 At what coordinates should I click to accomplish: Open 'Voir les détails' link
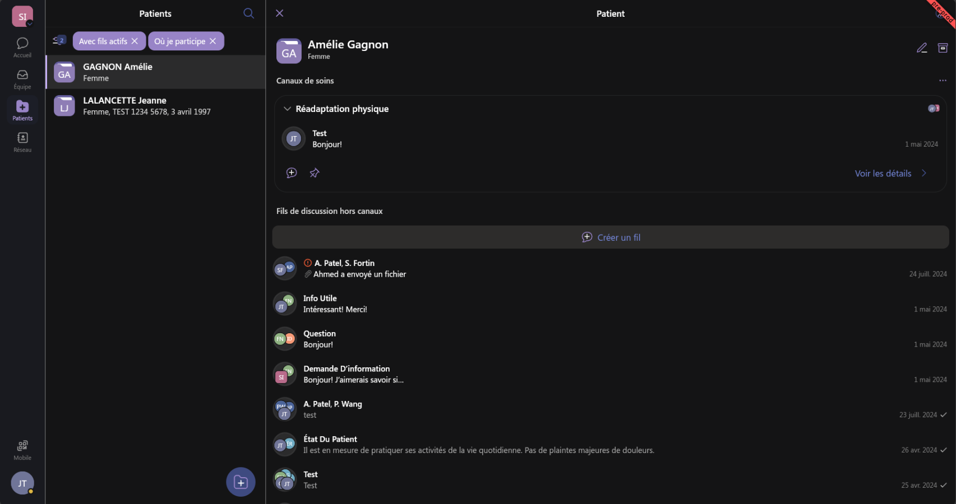tap(890, 174)
